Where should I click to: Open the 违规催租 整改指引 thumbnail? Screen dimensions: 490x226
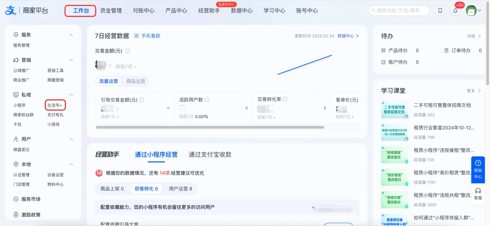pos(395,155)
